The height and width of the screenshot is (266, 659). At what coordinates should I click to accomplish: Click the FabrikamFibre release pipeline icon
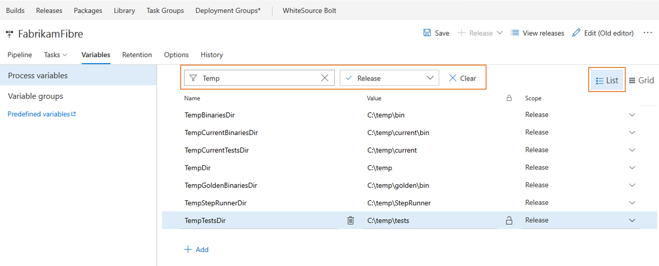click(10, 34)
